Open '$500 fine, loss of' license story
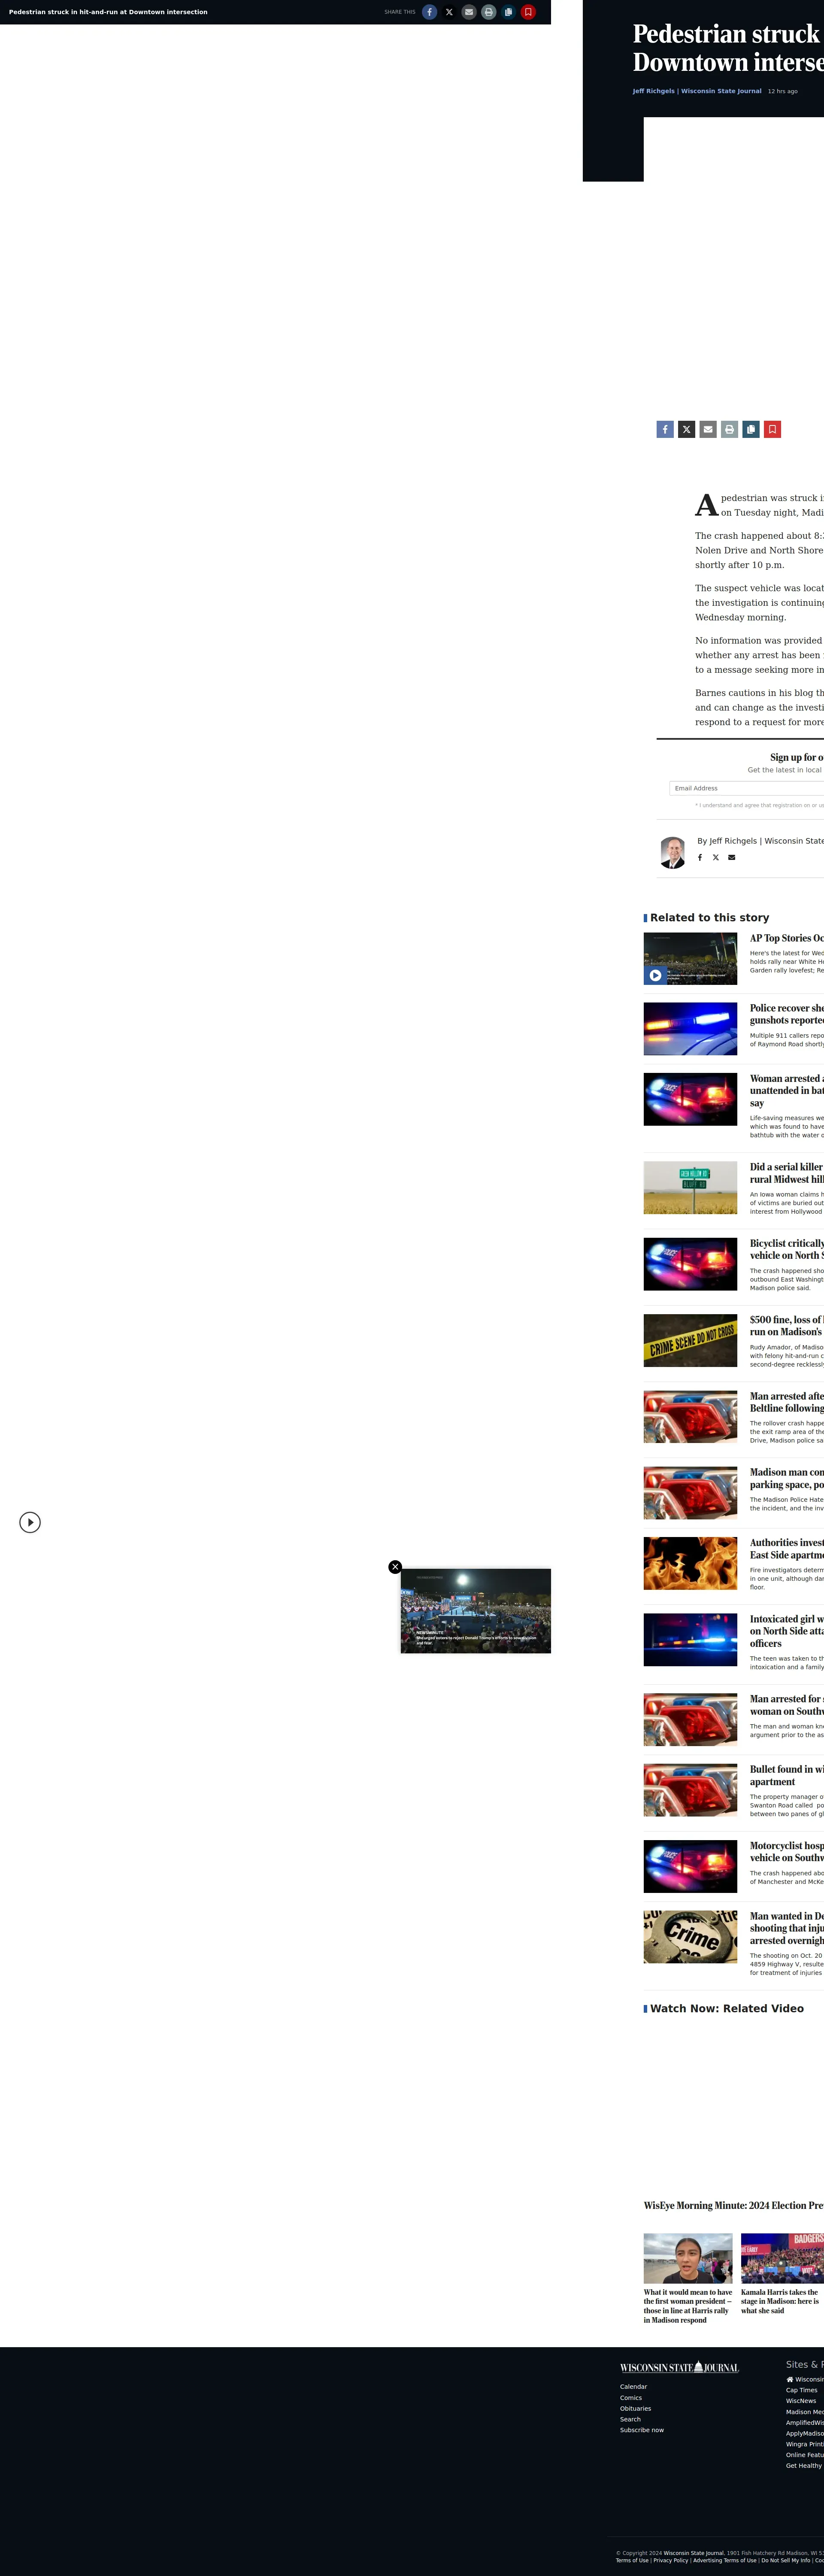This screenshot has height=2576, width=824. coord(787,1326)
